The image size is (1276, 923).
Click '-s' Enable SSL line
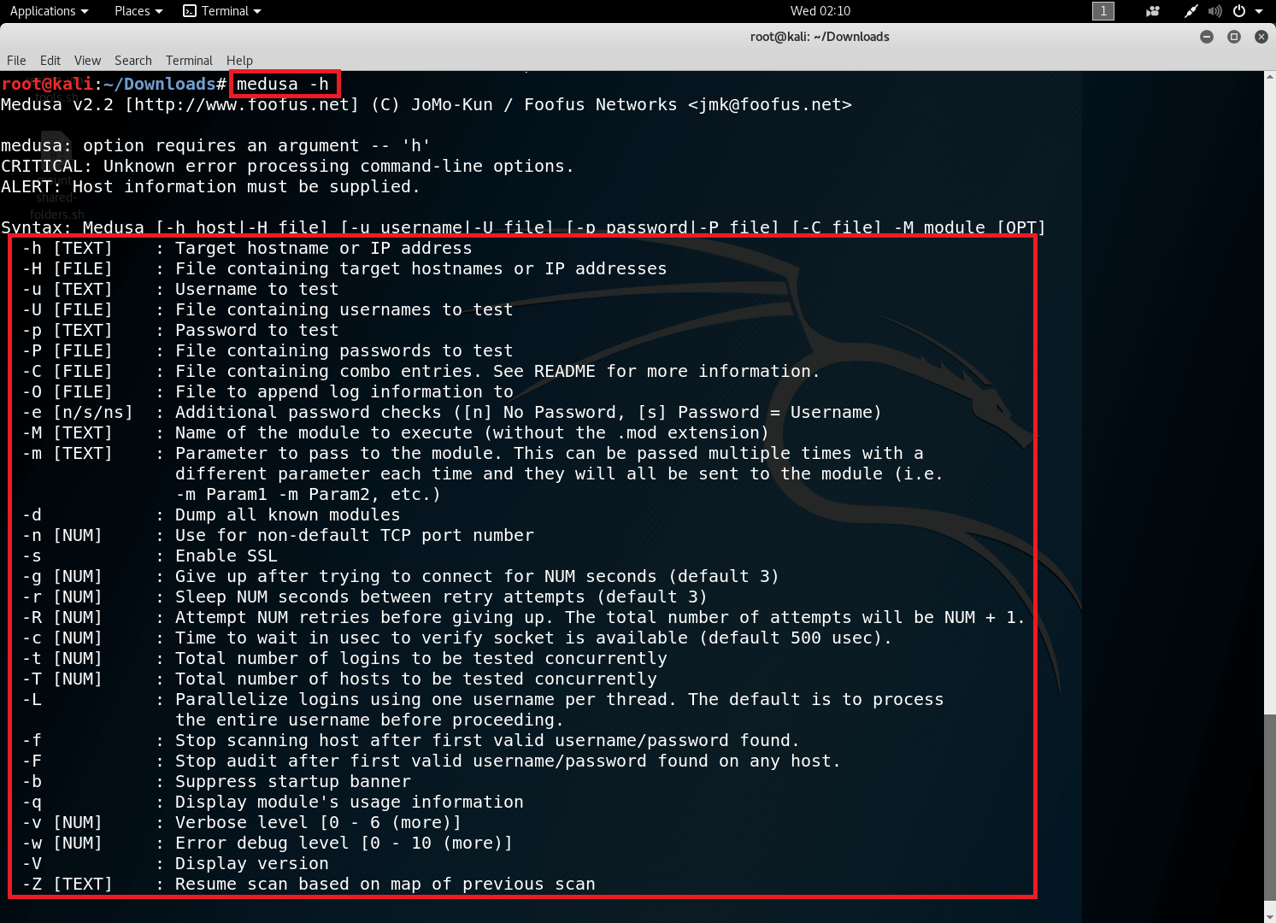click(150, 556)
